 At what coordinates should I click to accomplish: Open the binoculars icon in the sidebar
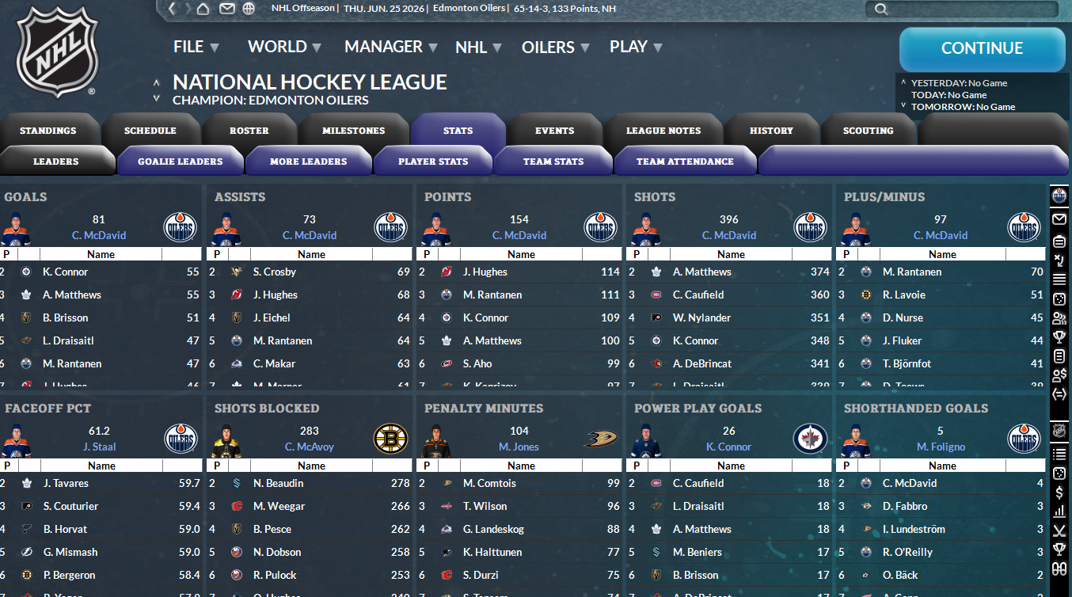(1059, 568)
